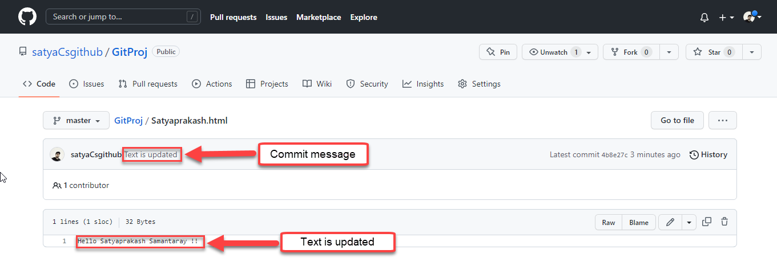Screen dimensions: 777x270
Task: Click the GitHub logo icon
Action: pyautogui.click(x=27, y=17)
